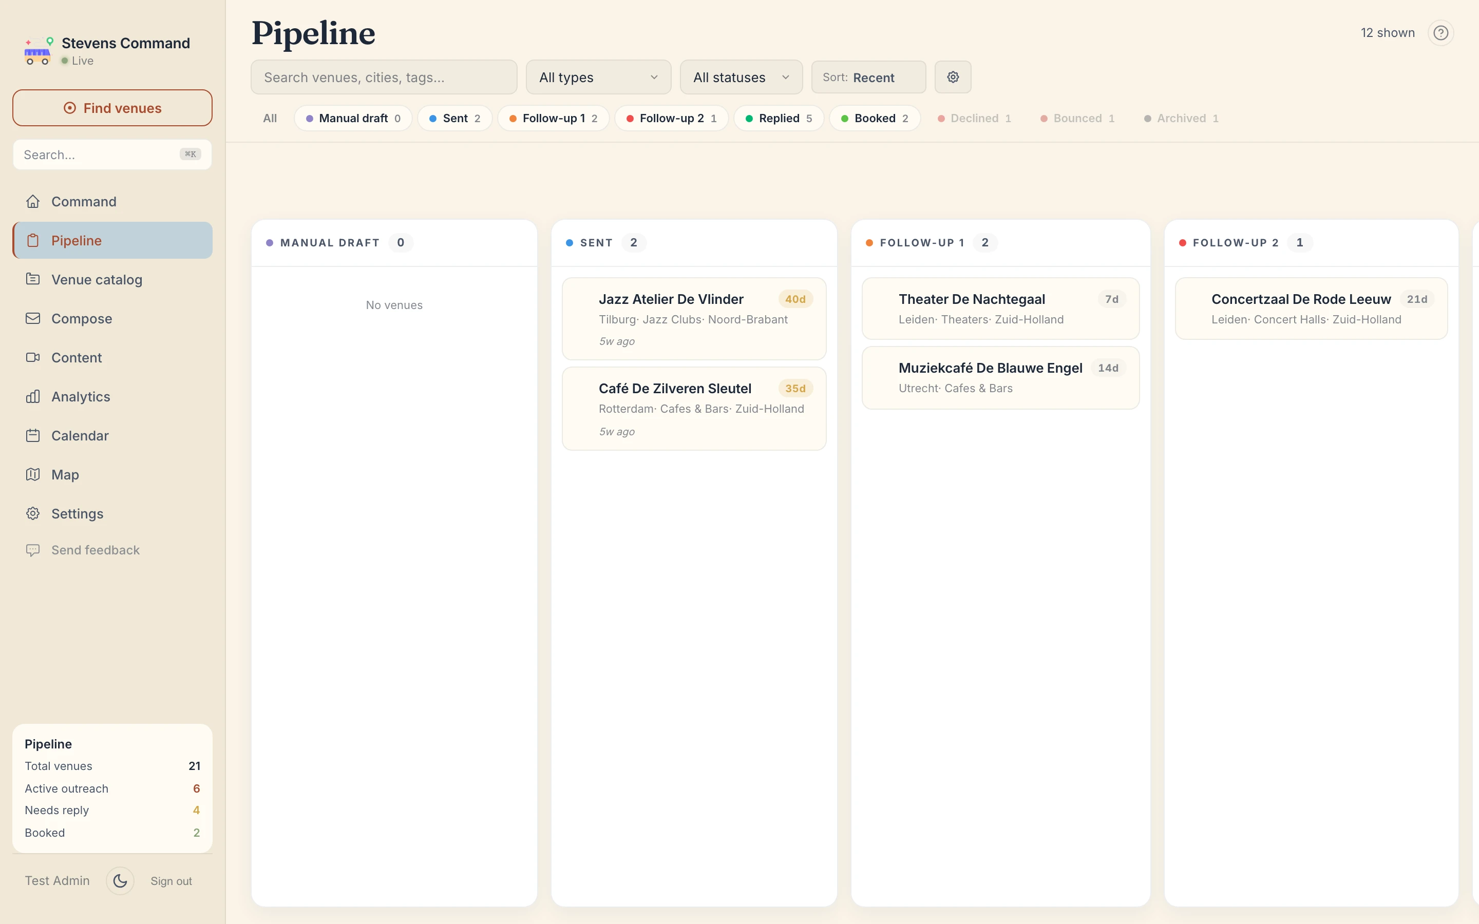Screen dimensions: 1479x924
Task: Toggle dark mode moon icon
Action: pos(120,880)
